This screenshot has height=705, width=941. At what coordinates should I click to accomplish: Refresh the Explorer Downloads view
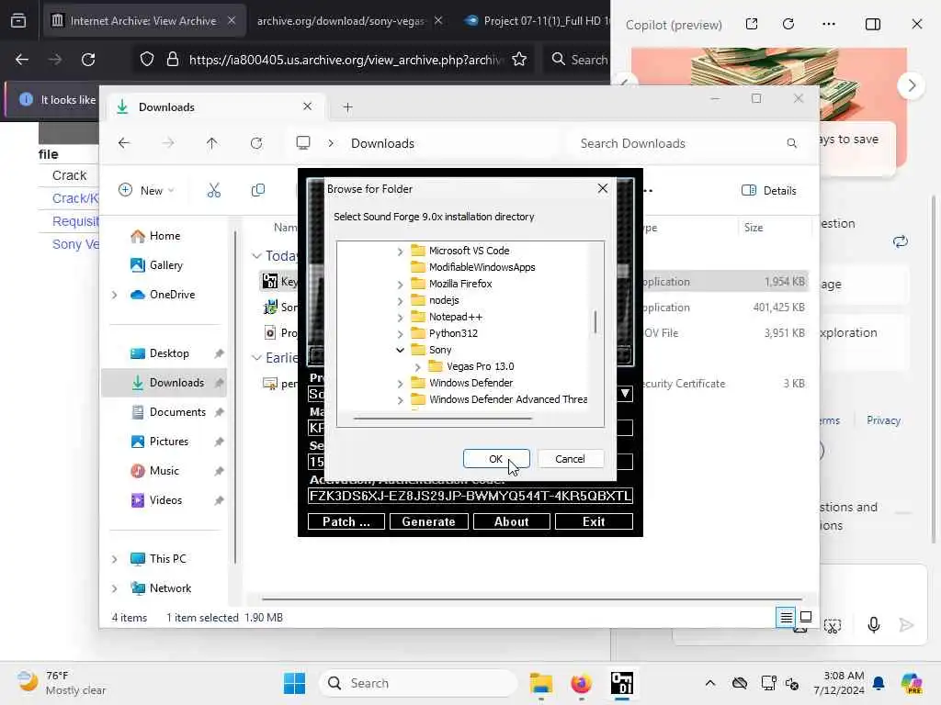coord(256,143)
